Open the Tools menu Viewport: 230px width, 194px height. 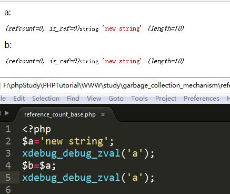pyautogui.click(x=139, y=99)
